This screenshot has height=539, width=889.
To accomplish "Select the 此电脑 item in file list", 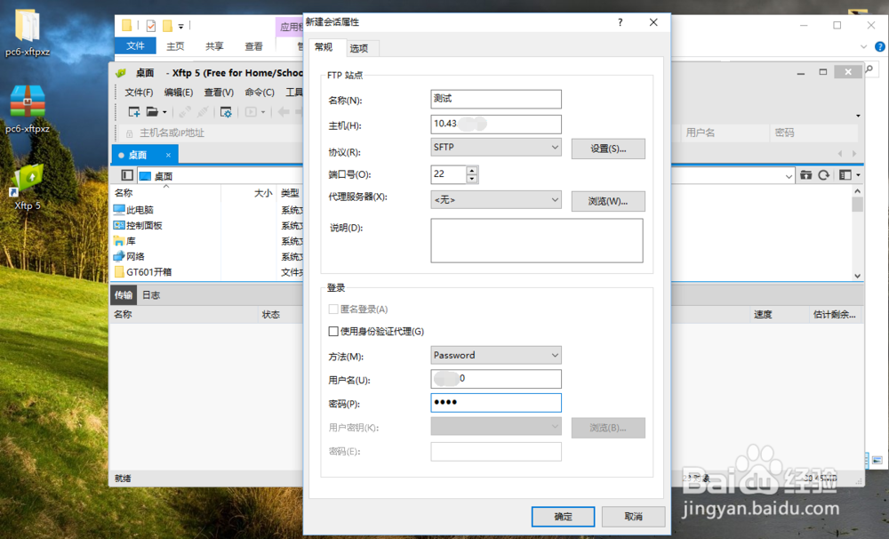I will coord(134,210).
